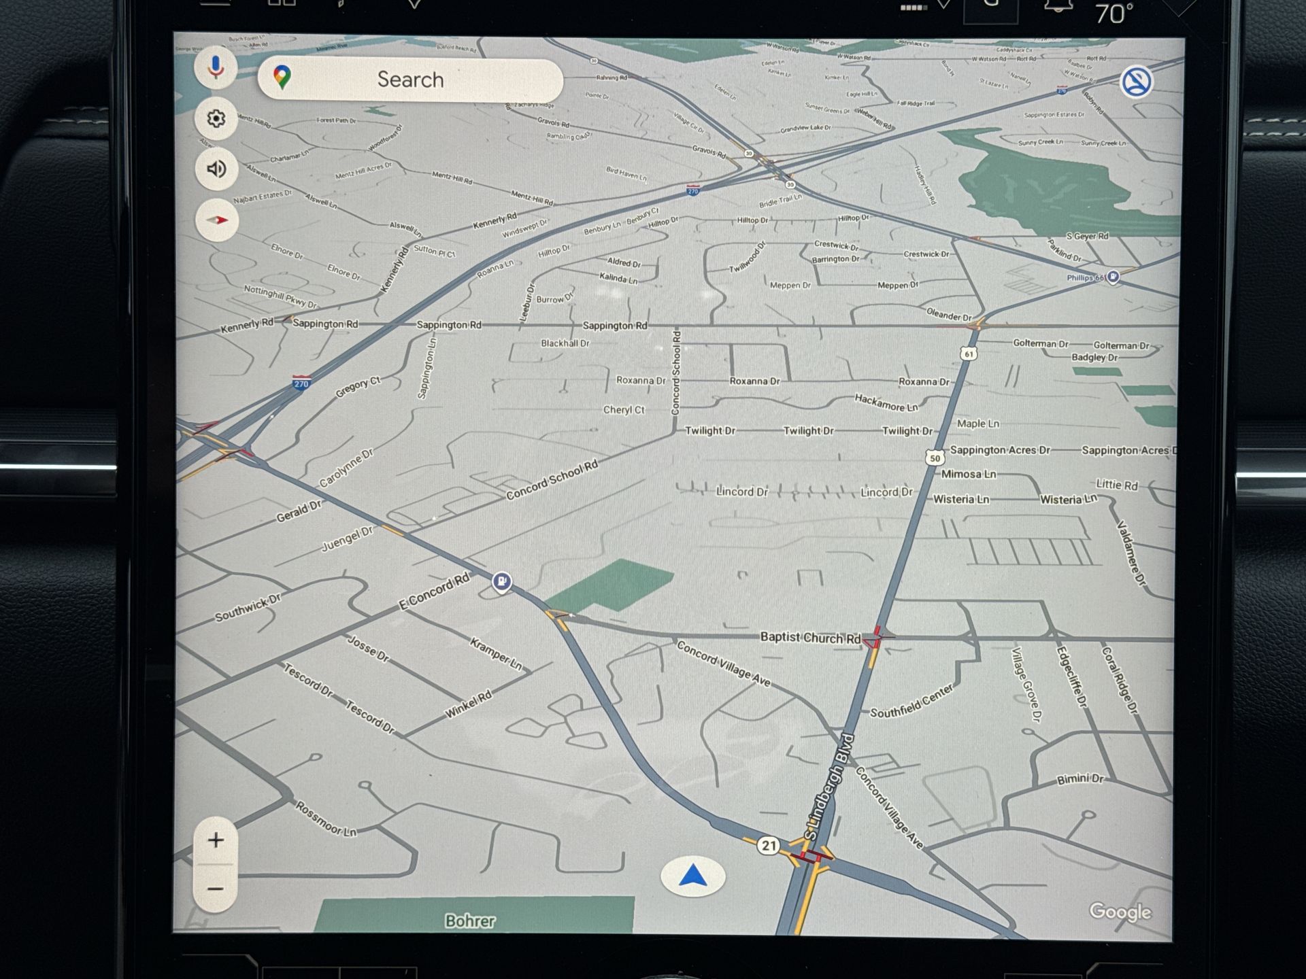Tap the red compass orientation button
Image resolution: width=1306 pixels, height=979 pixels.
tap(217, 220)
